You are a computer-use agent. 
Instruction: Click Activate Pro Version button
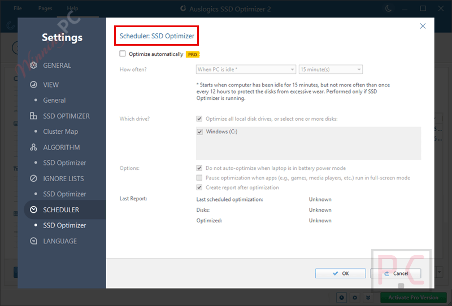click(x=414, y=298)
